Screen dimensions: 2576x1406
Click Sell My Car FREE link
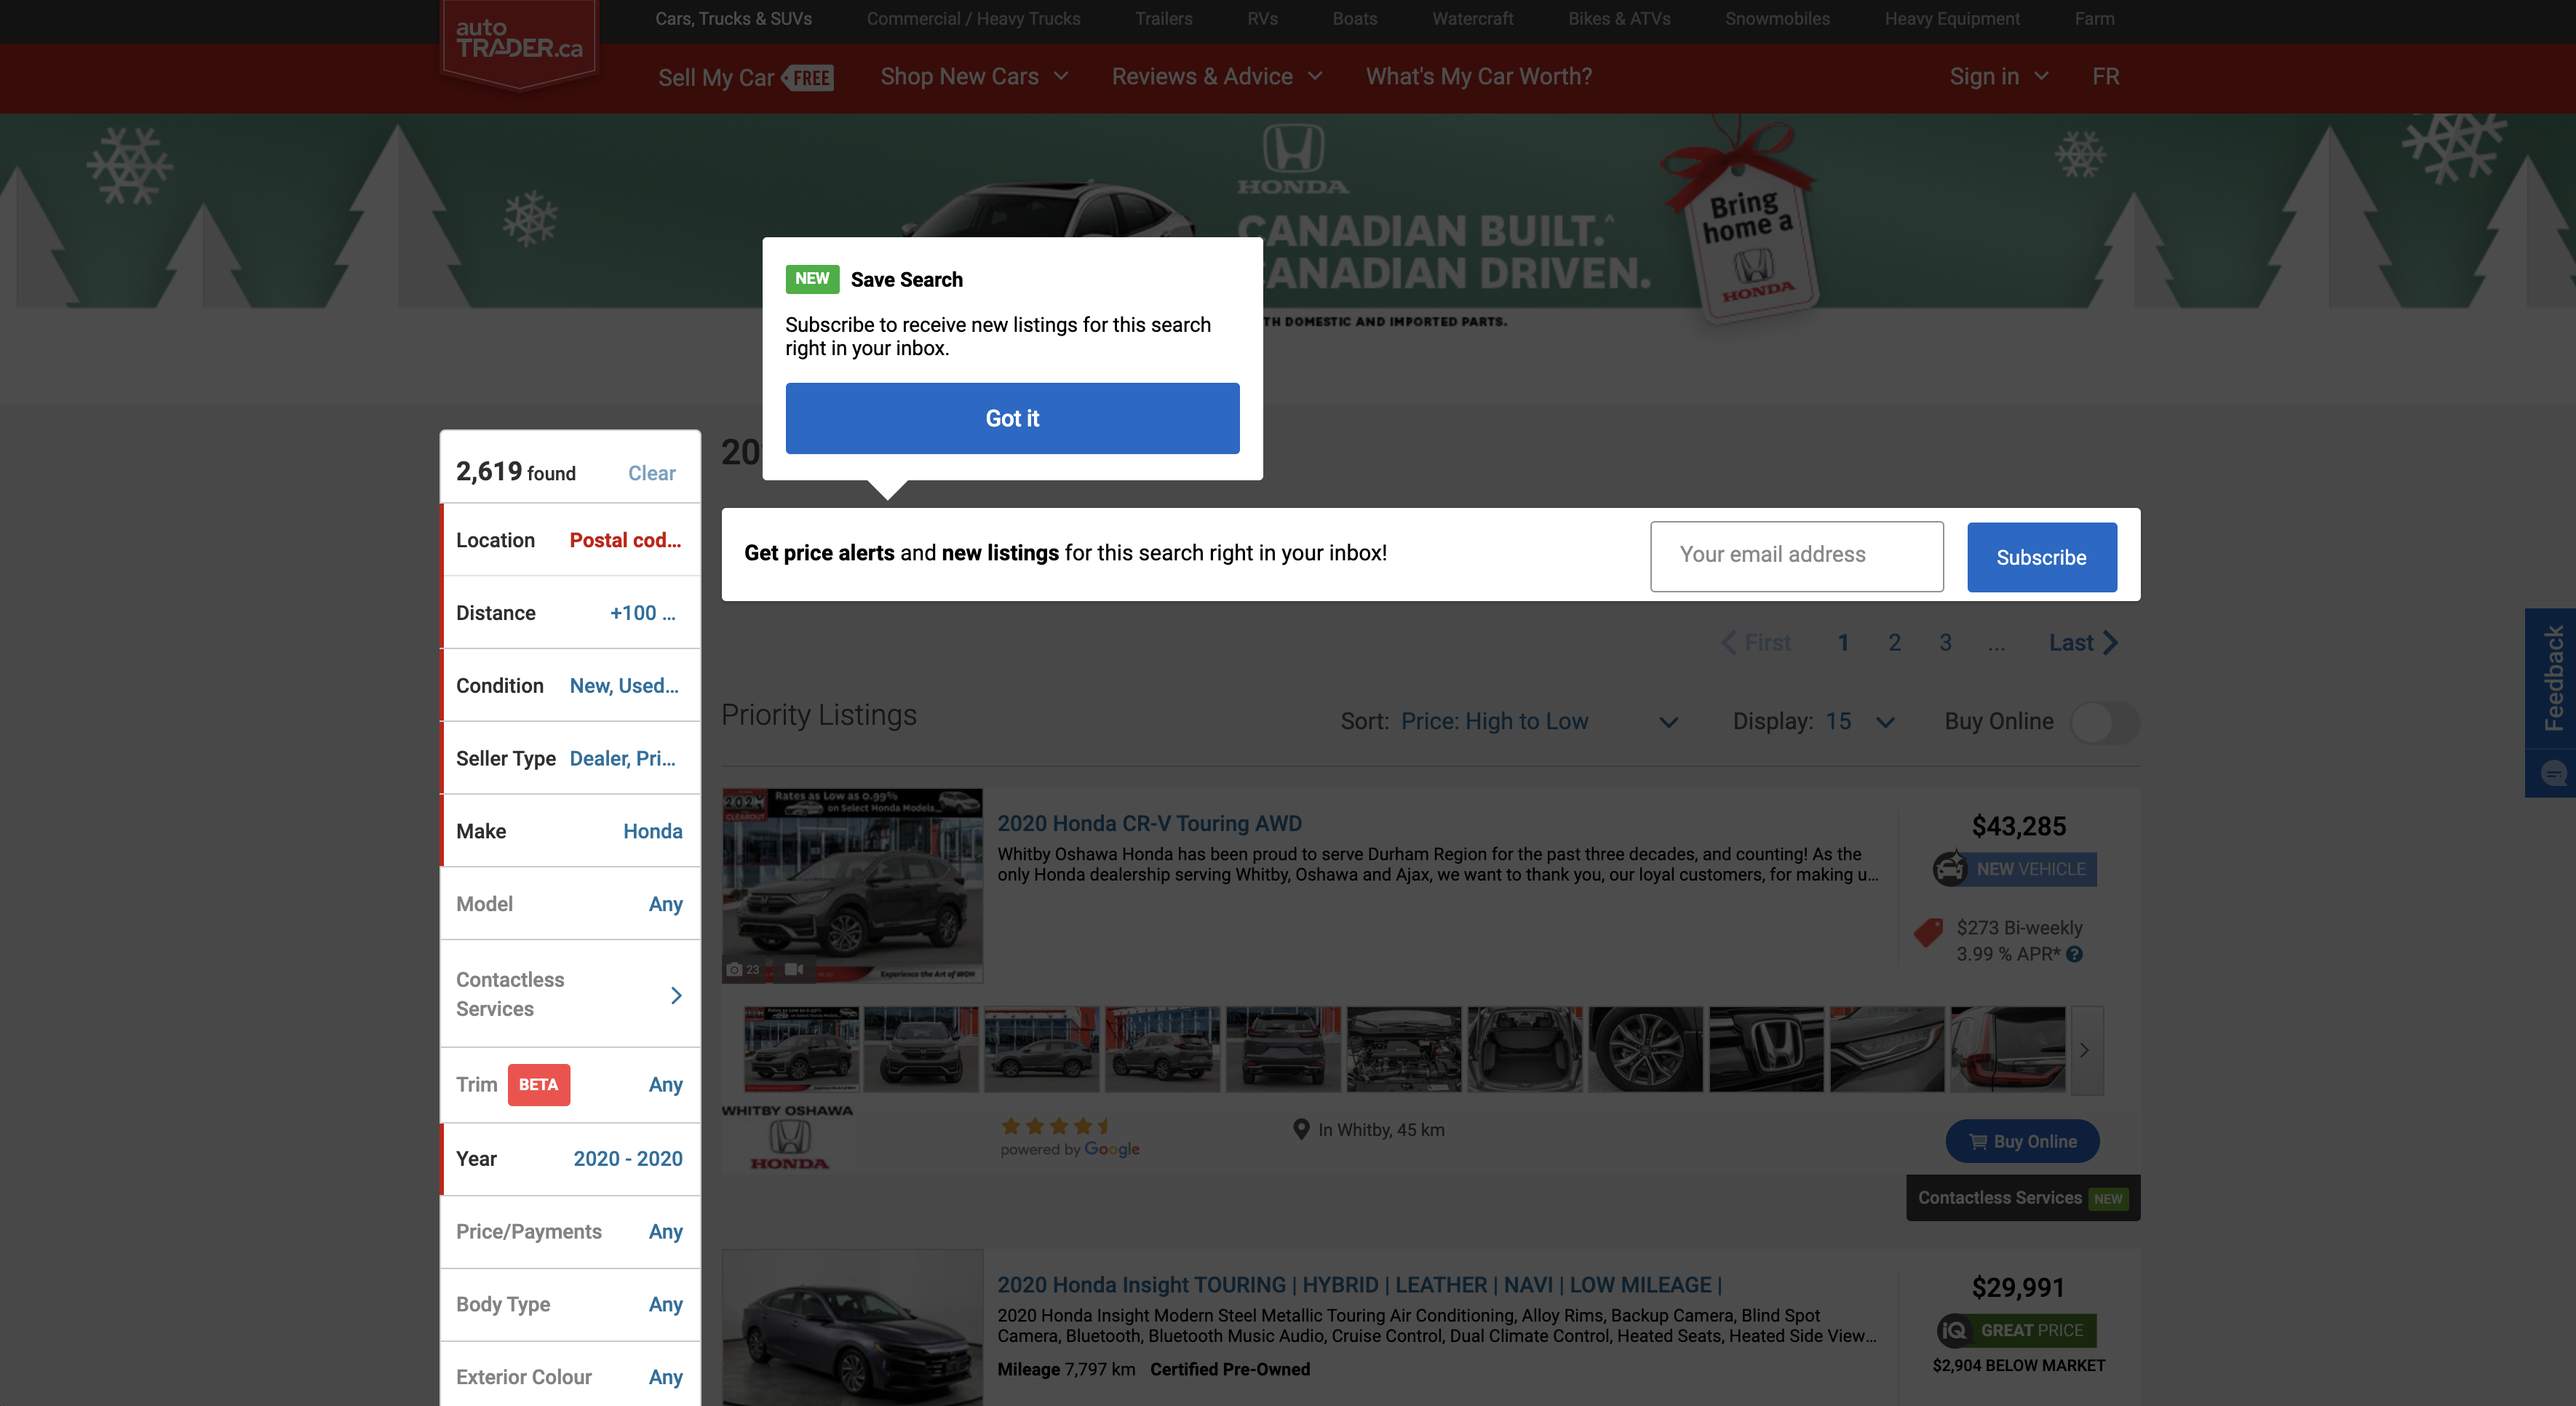(x=745, y=77)
